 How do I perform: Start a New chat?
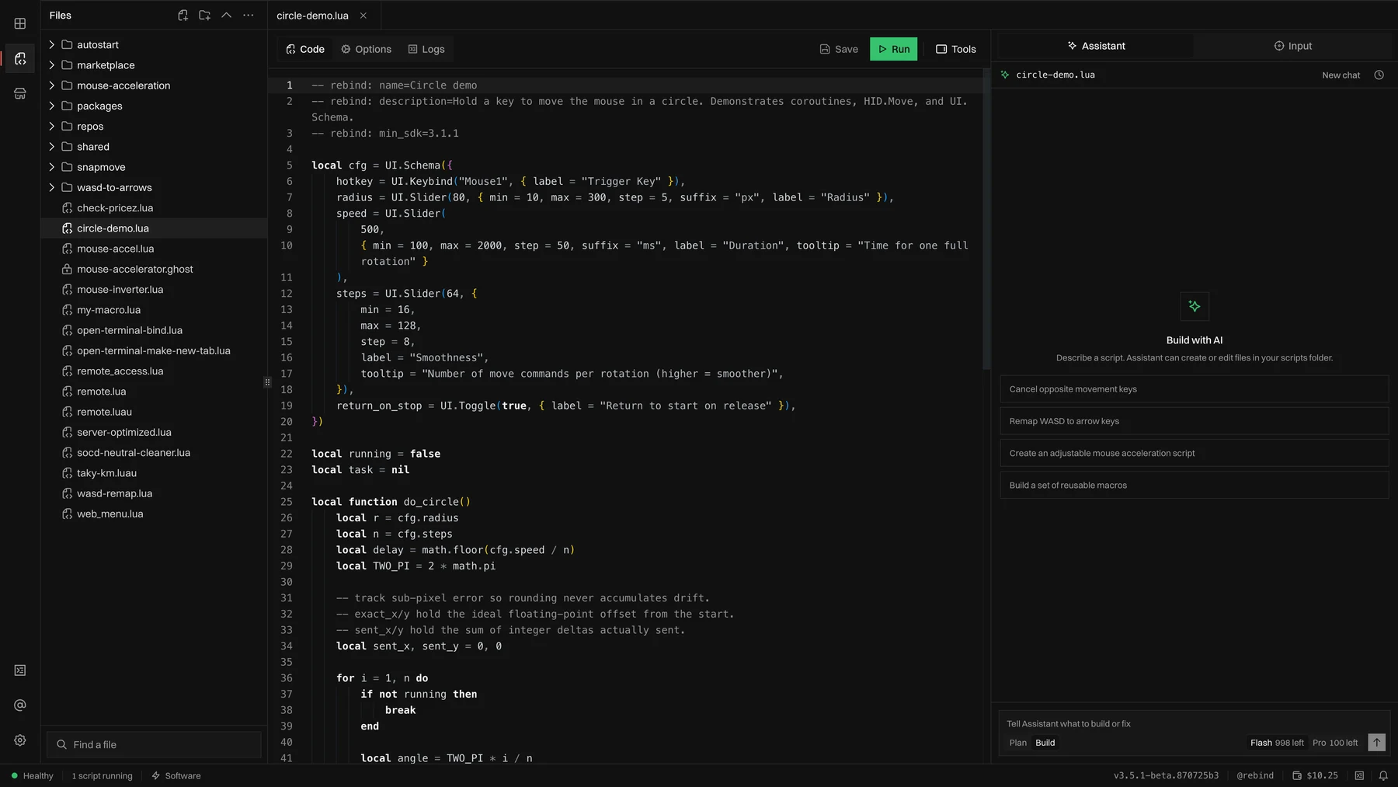[x=1341, y=75]
